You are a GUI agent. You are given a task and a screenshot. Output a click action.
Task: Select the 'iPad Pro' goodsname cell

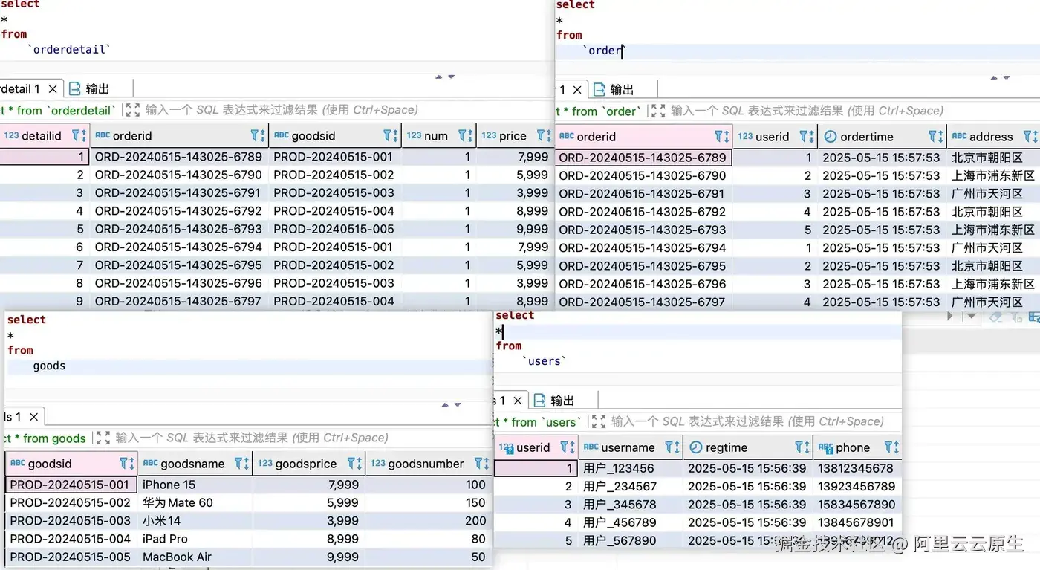point(195,539)
